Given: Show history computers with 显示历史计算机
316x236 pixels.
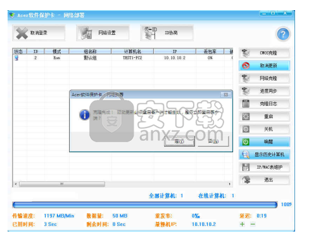Looking at the screenshot, I should click(264, 155).
